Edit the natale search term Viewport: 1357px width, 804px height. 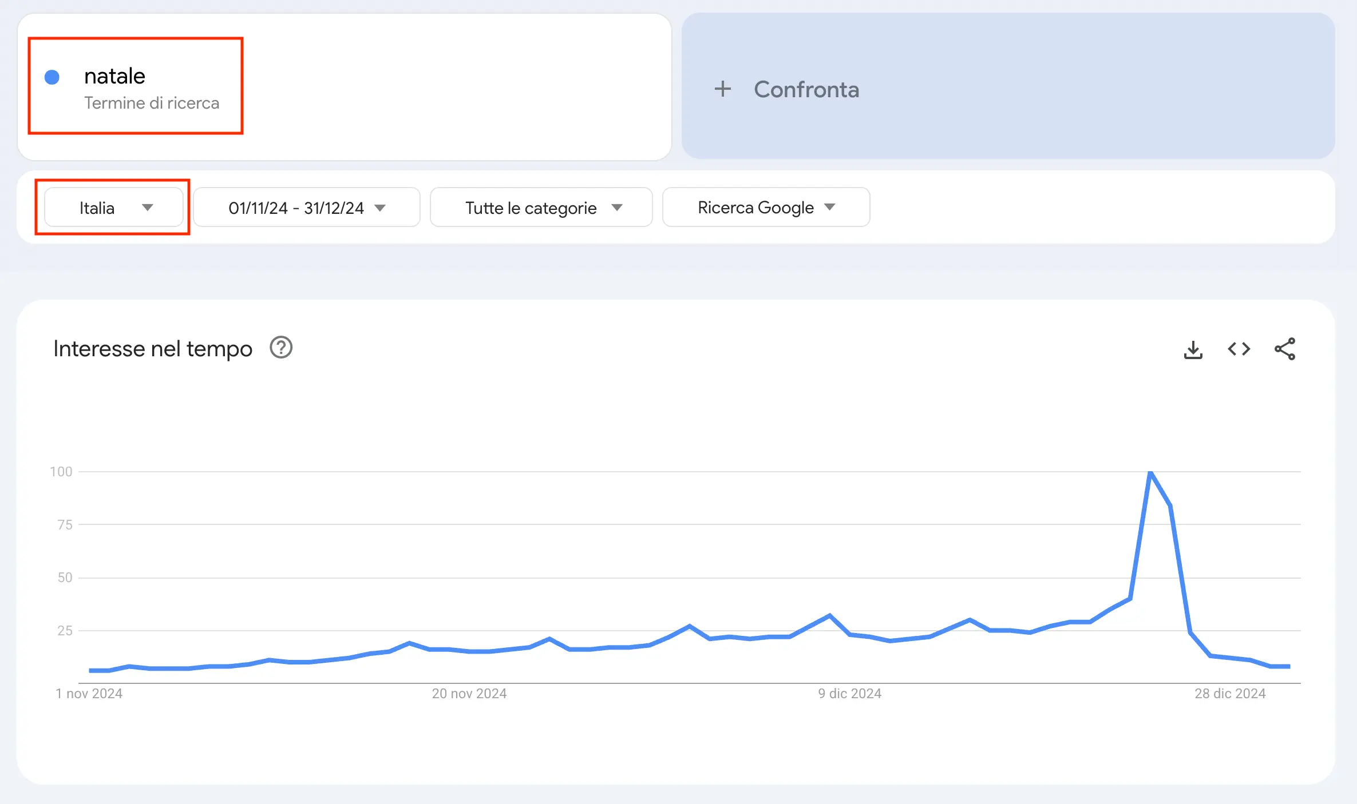[x=114, y=76]
